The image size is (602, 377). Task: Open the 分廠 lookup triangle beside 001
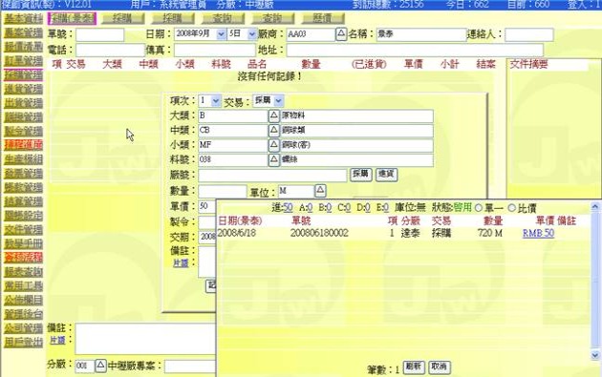[100, 366]
